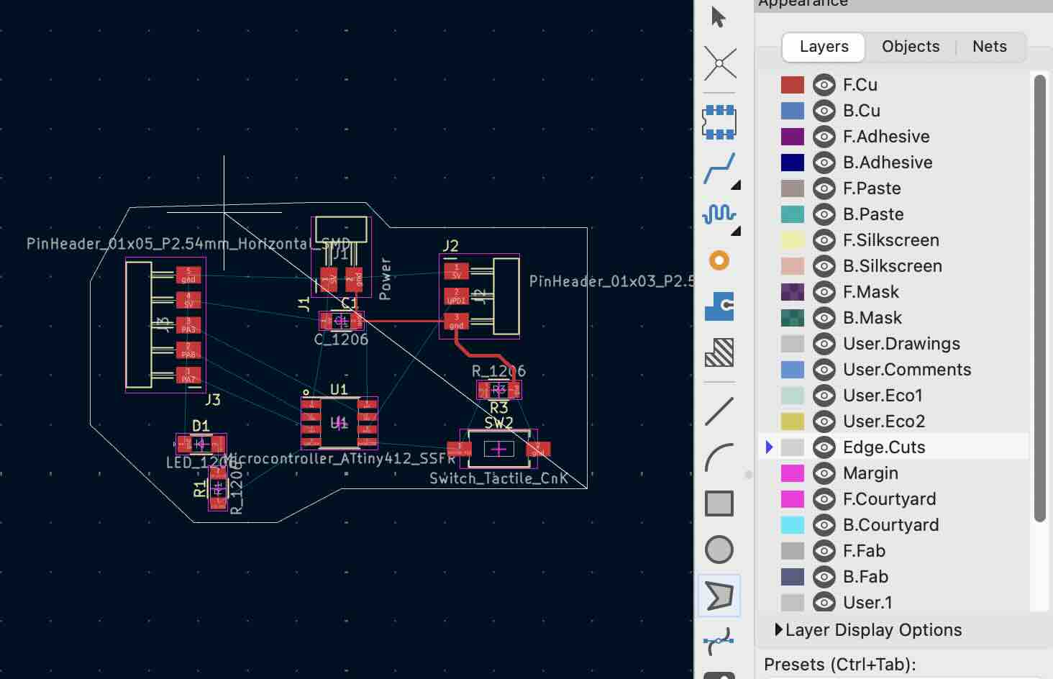
Task: Switch to the Layers tab
Action: [824, 47]
